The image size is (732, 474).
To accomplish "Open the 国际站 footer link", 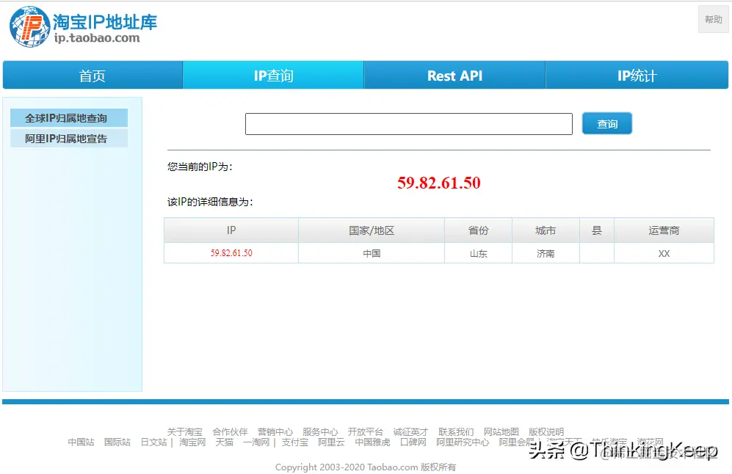I will (116, 442).
